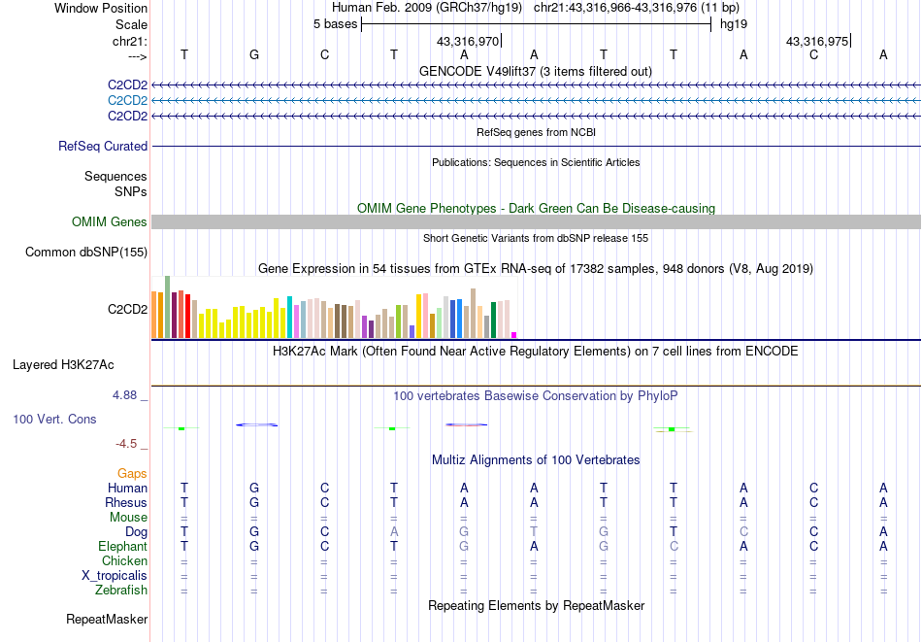922x642 pixels.
Task: Click the "4.88" upper conservation scale value
Action: pyautogui.click(x=125, y=395)
